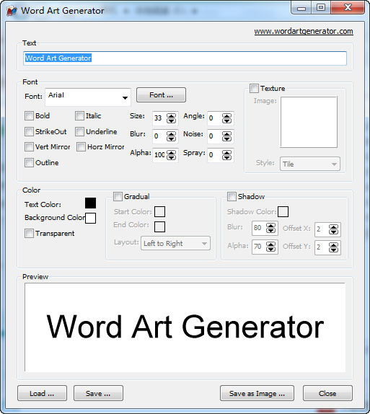Decrease font Blur with down arrow
Image resolution: width=370 pixels, height=414 pixels.
[x=172, y=139]
